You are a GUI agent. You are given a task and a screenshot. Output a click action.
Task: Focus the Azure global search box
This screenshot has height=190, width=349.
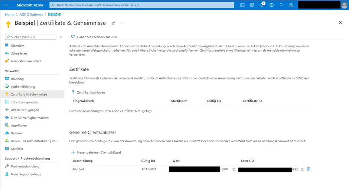click(141, 5)
